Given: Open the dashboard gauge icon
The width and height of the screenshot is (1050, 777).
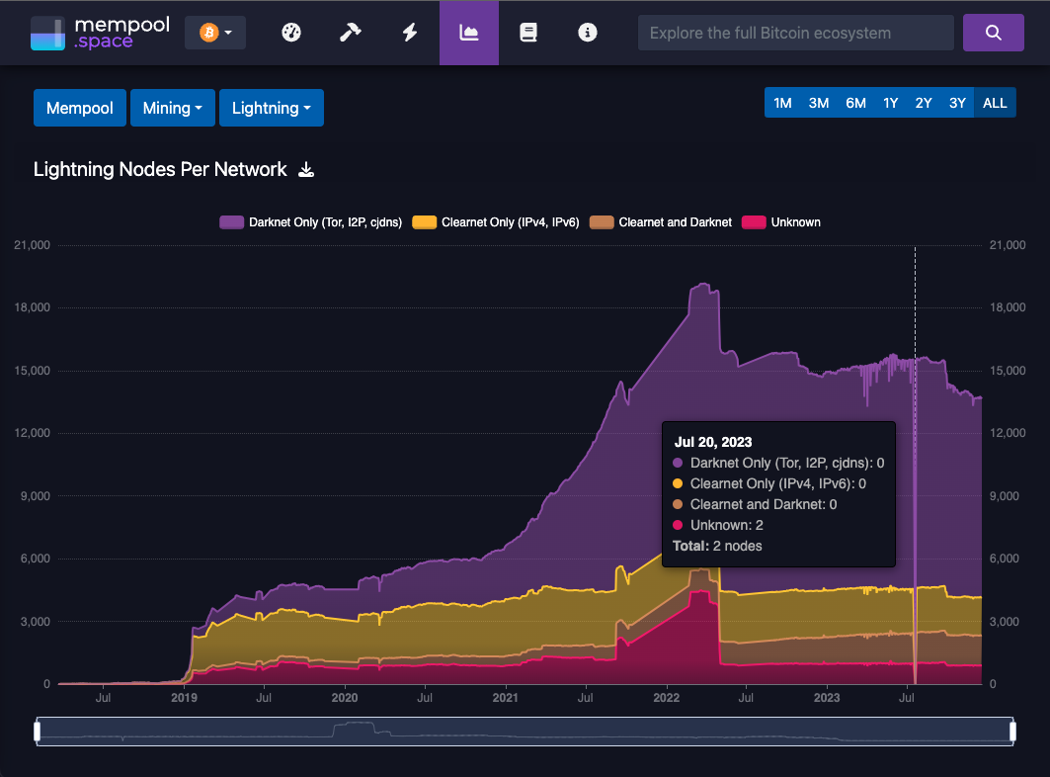Looking at the screenshot, I should point(290,33).
